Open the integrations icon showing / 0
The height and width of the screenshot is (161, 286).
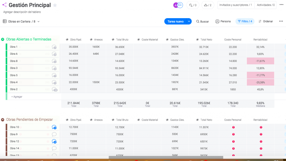tap(193, 5)
